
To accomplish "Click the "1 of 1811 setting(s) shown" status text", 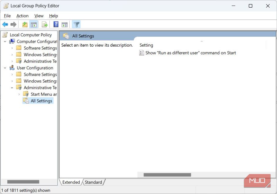I will [26, 190].
